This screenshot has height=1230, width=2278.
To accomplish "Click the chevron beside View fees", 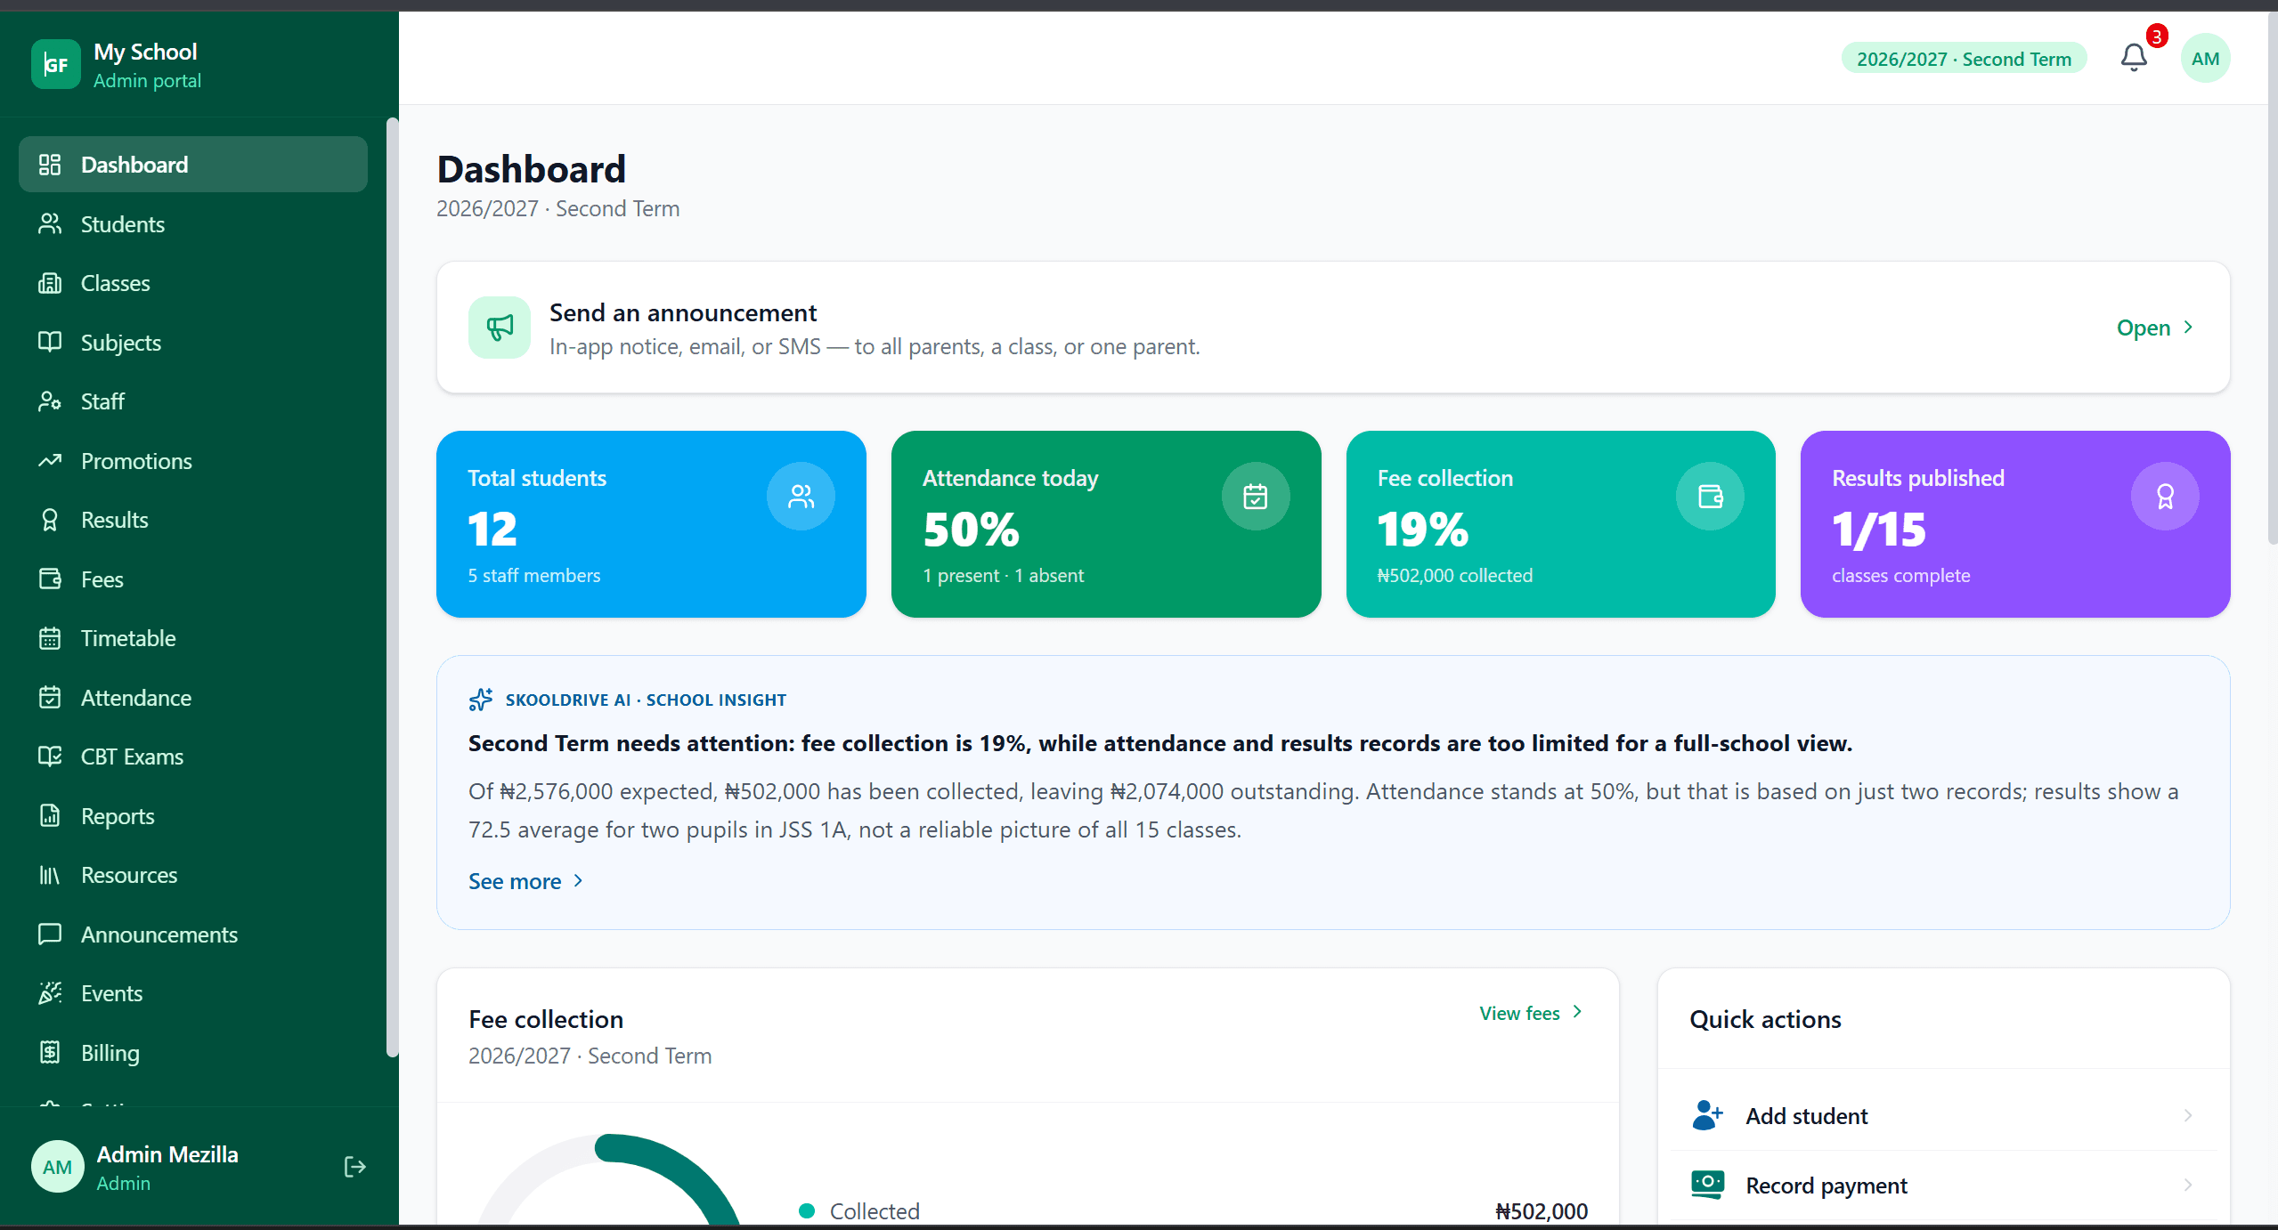I will [1577, 1012].
